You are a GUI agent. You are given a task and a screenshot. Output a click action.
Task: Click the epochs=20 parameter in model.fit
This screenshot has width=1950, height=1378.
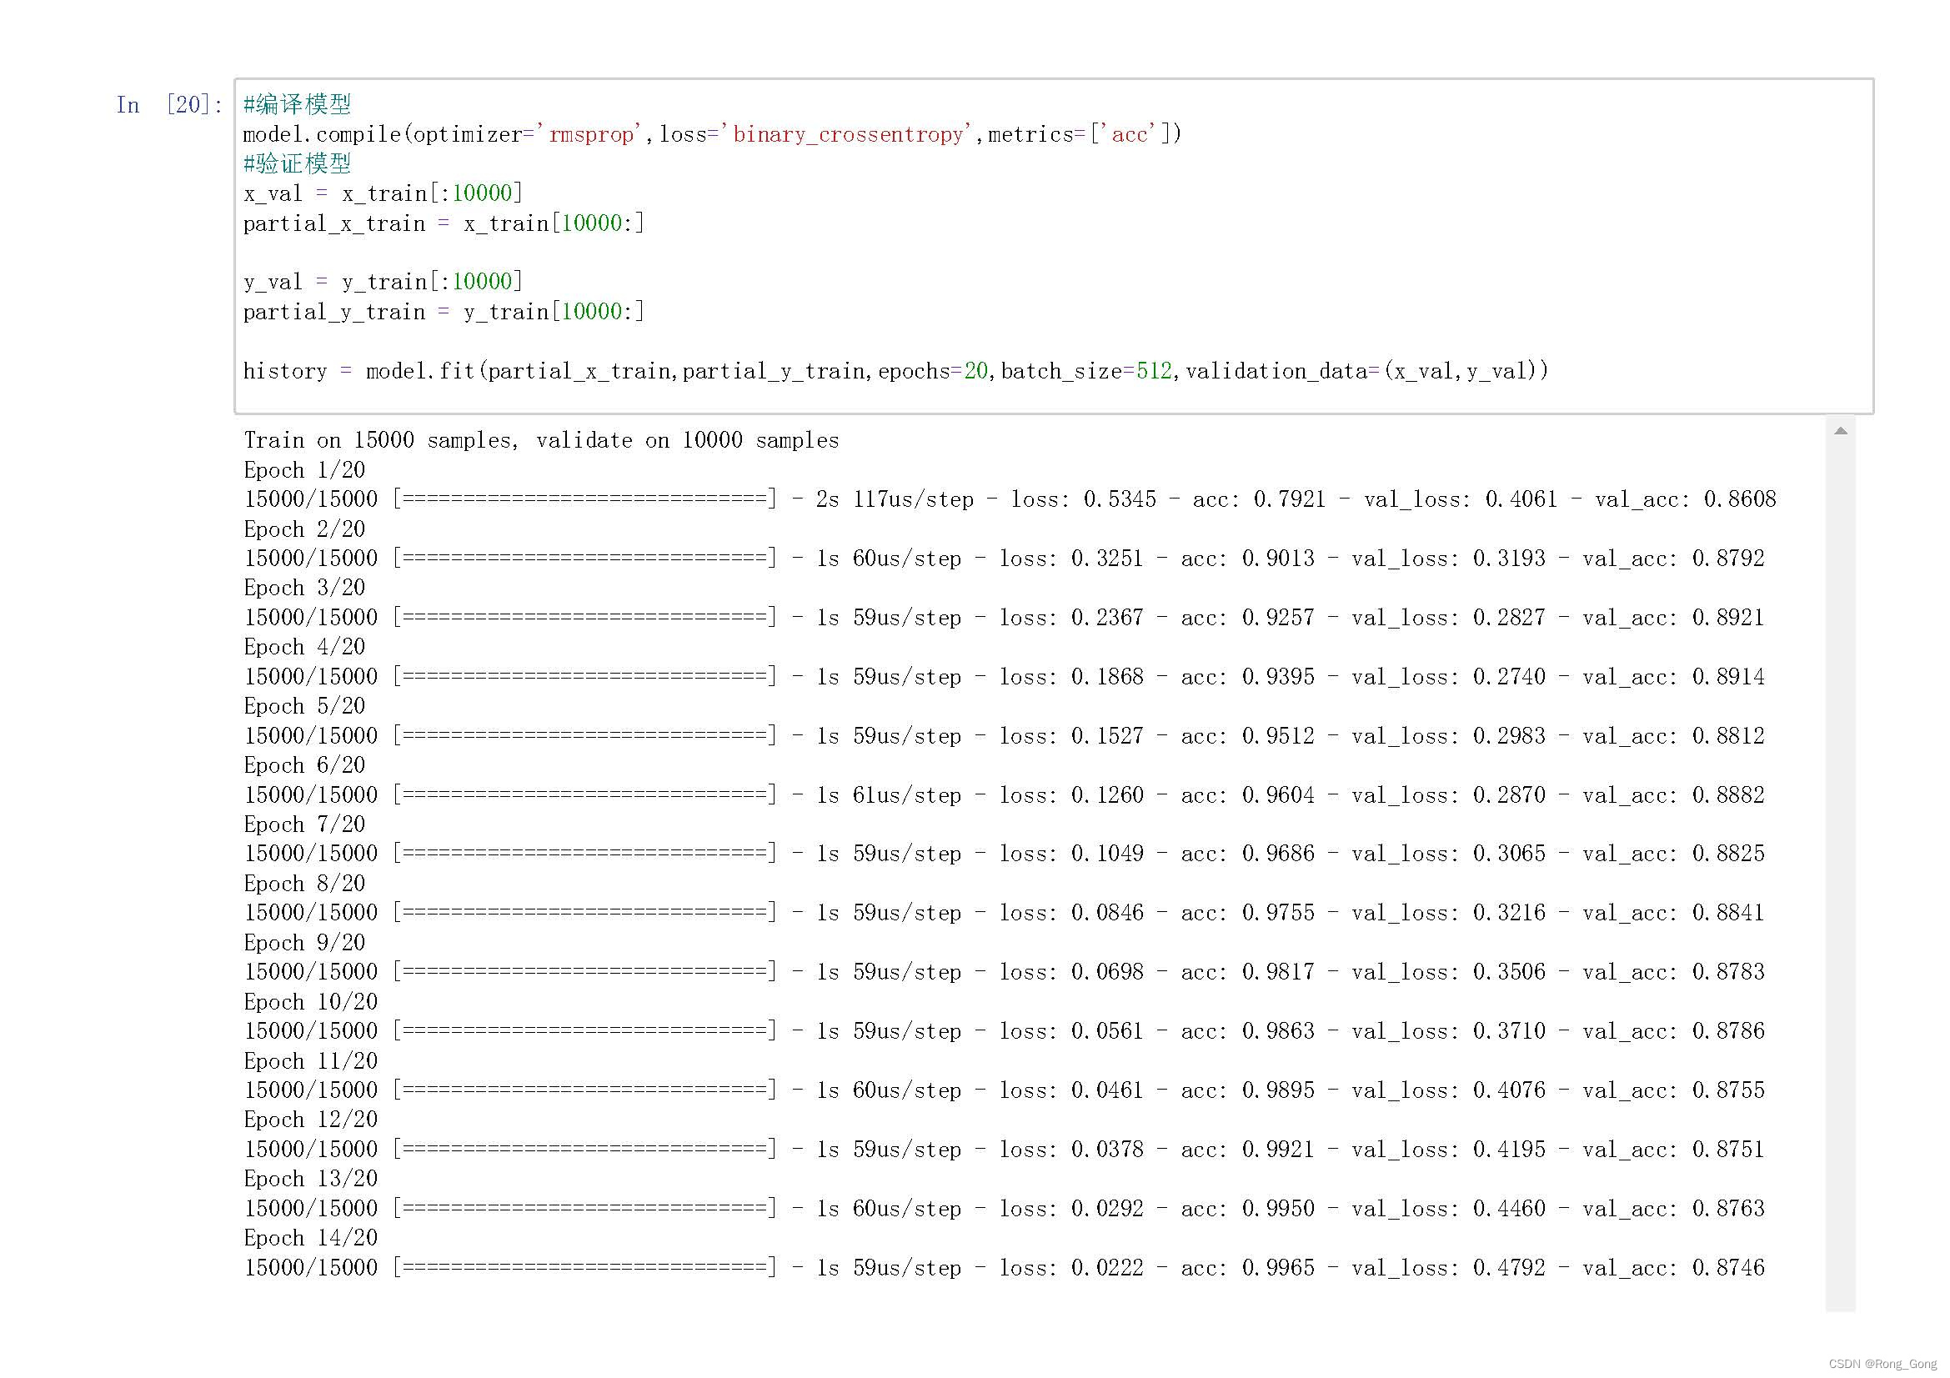click(931, 370)
